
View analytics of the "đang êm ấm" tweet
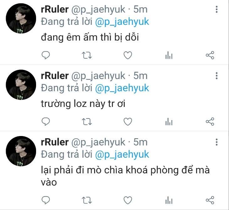click(x=169, y=55)
